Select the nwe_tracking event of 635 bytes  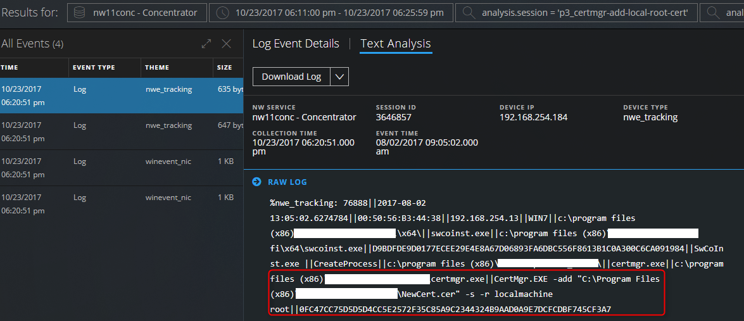pyautogui.click(x=122, y=96)
